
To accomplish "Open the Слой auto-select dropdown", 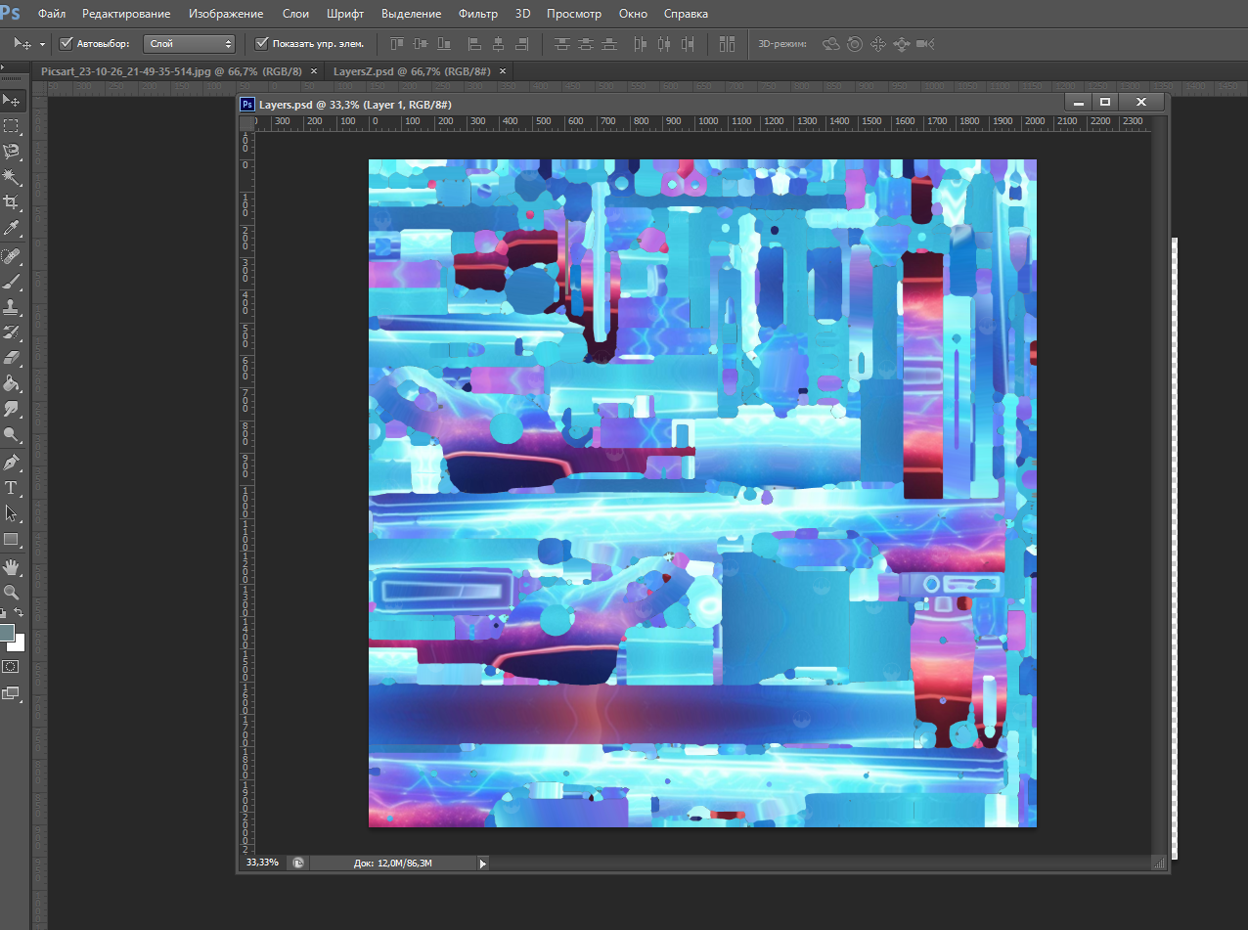I will (x=190, y=44).
